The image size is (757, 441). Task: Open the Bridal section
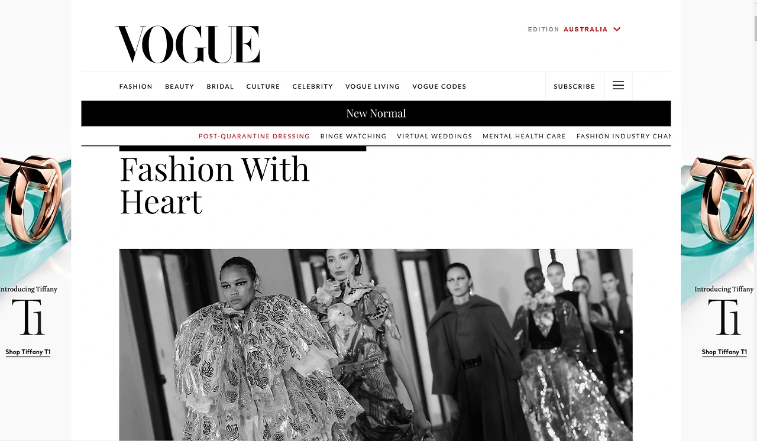(220, 86)
